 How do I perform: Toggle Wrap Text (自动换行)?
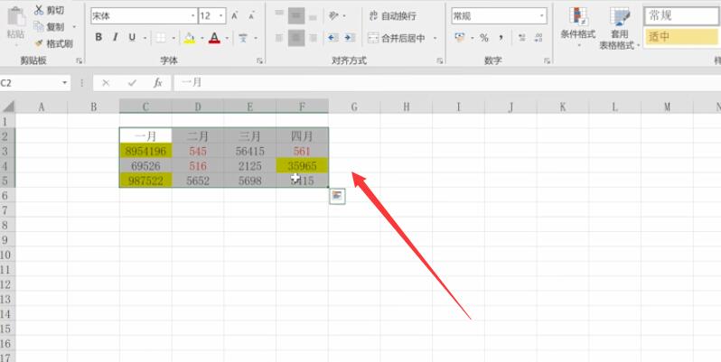(393, 16)
